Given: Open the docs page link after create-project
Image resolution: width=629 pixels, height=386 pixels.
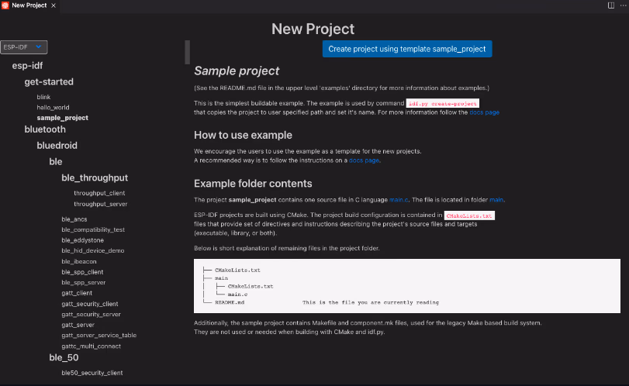Looking at the screenshot, I should click(484, 112).
